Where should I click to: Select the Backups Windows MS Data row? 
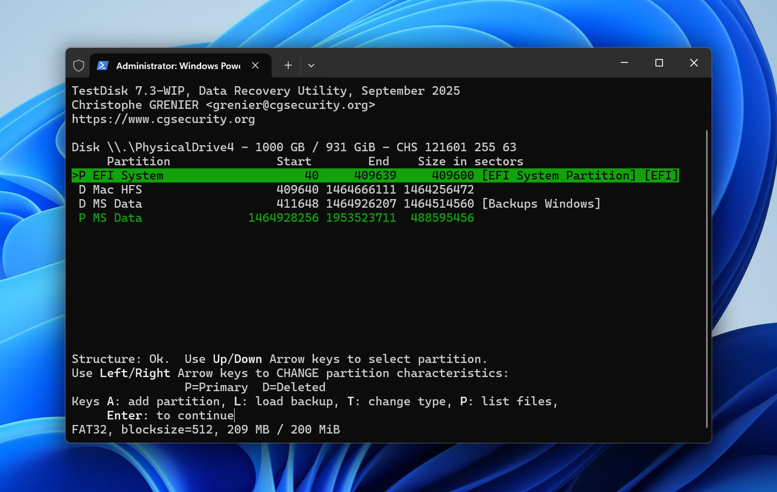coord(336,204)
